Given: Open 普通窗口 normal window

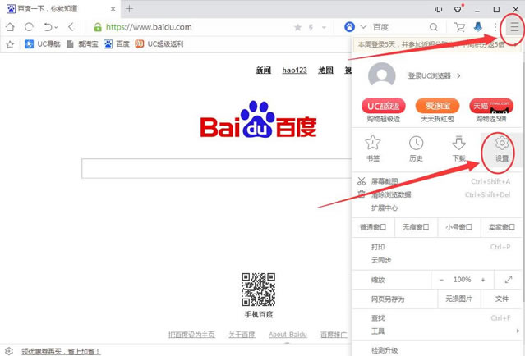Looking at the screenshot, I should pyautogui.click(x=373, y=227).
